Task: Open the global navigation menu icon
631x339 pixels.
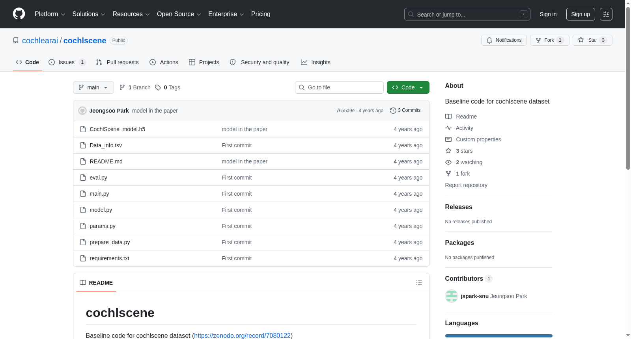Action: (x=606, y=14)
